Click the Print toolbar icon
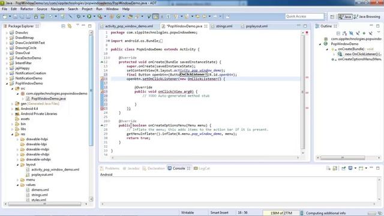This screenshot has width=384, height=216. pyautogui.click(x=28, y=16)
